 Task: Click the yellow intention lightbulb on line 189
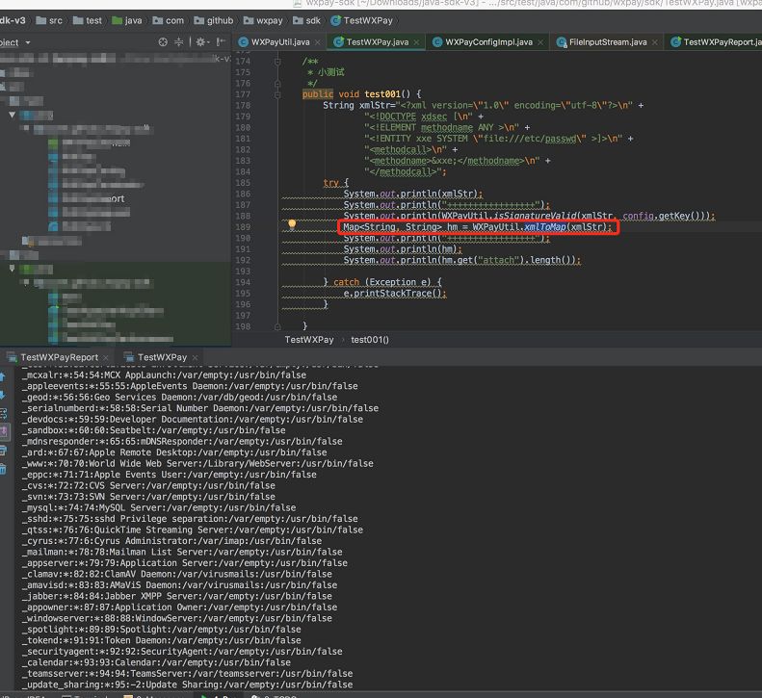[292, 224]
